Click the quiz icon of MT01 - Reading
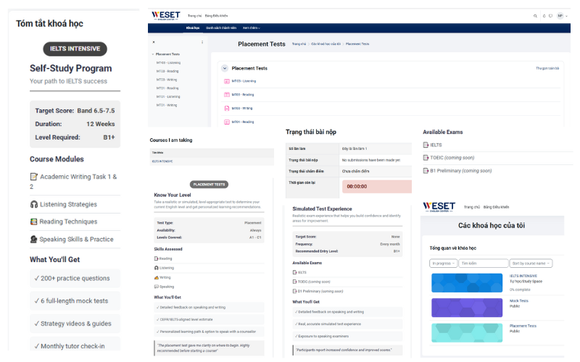Image resolution: width=580 pixels, height=362 pixels. tap(227, 122)
